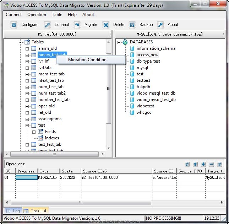The width and height of the screenshot is (229, 224).
Task: Click the Tables folder icon in tree
Action: (27, 42)
